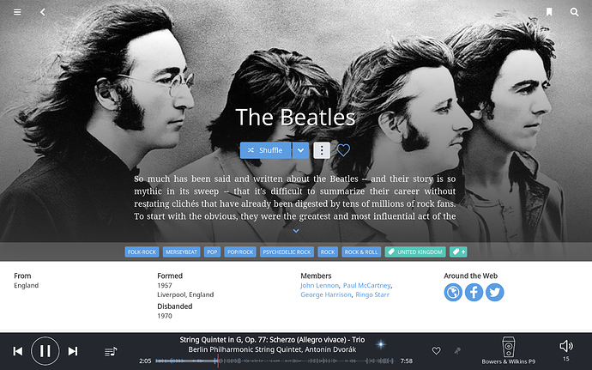Open the search magnifier icon
This screenshot has width=592, height=370.
coord(574,12)
